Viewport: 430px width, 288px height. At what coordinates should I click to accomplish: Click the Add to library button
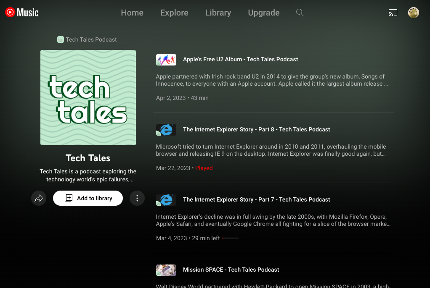88,198
